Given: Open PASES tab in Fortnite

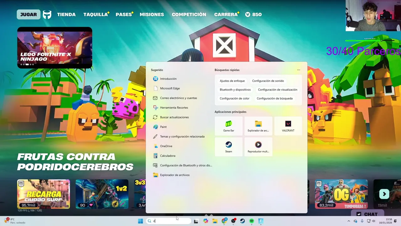Looking at the screenshot, I should pos(124,14).
